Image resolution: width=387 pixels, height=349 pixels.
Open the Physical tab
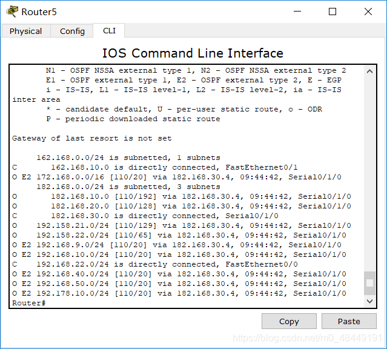[x=25, y=31]
